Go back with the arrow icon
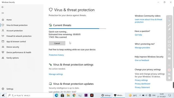Image resolution: width=174 pixels, height=98 pixels. (3, 7)
